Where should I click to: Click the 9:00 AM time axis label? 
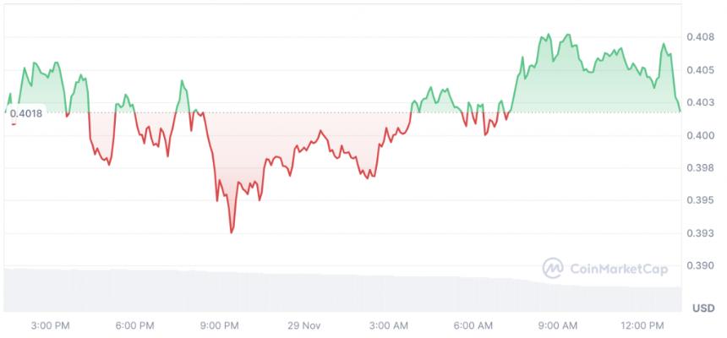point(558,326)
